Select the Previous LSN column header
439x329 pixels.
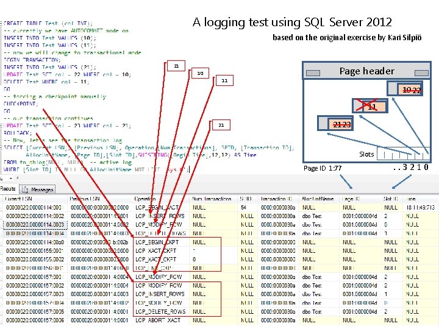click(100, 199)
